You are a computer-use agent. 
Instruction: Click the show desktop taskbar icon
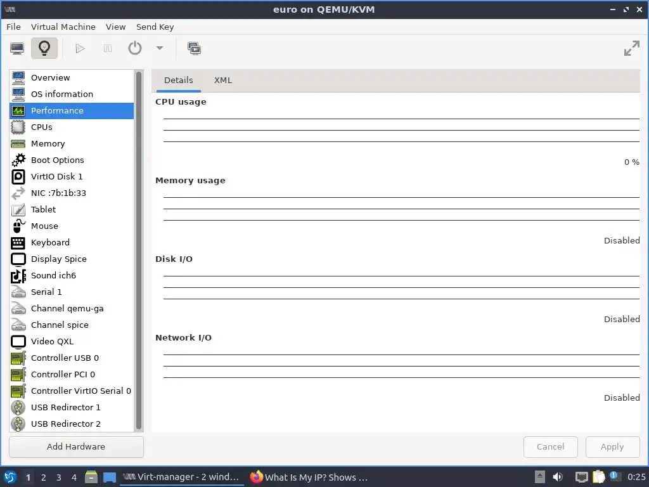[110, 477]
